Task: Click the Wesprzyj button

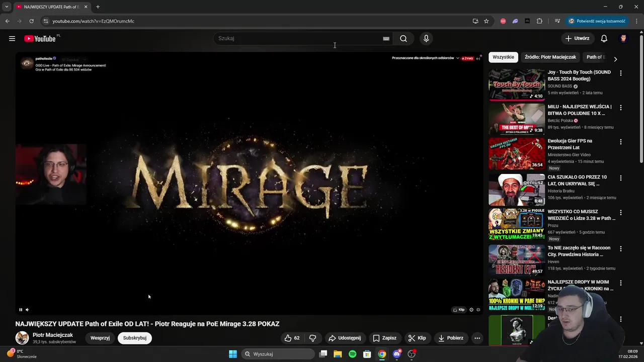Action: [100, 338]
